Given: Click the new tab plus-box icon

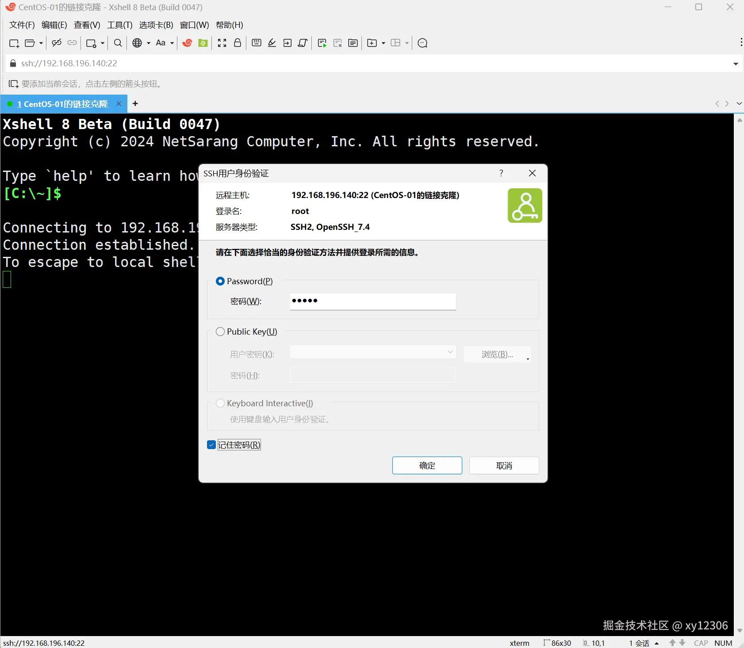Looking at the screenshot, I should 372,43.
